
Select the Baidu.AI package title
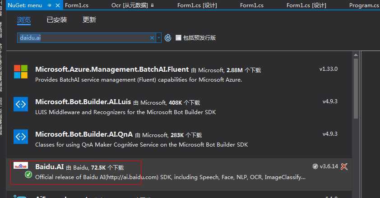tap(50, 167)
